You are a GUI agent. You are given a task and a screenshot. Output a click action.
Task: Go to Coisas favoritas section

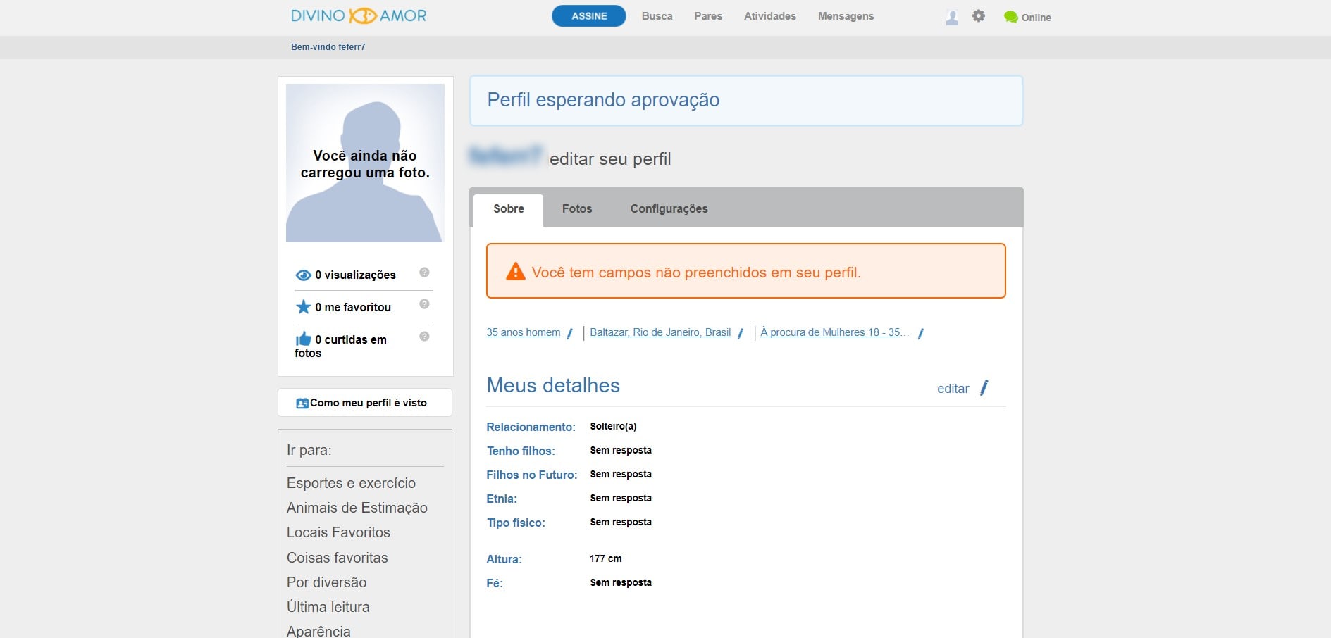tap(337, 558)
